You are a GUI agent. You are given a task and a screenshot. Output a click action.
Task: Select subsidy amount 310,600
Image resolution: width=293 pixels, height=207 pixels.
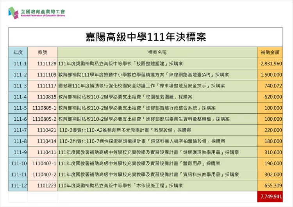[x=270, y=152]
